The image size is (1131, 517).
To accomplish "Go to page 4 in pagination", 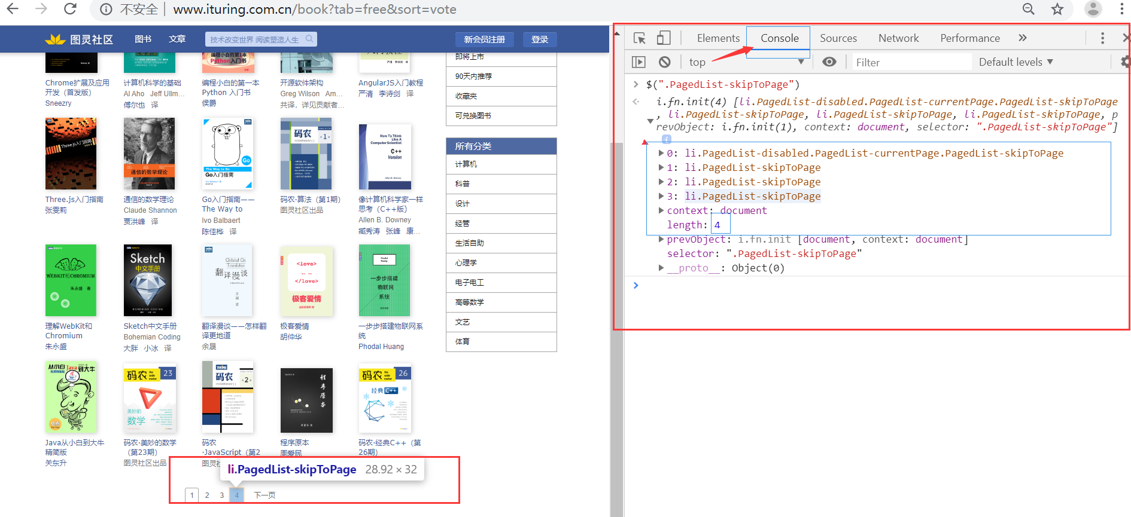I will pyautogui.click(x=236, y=495).
